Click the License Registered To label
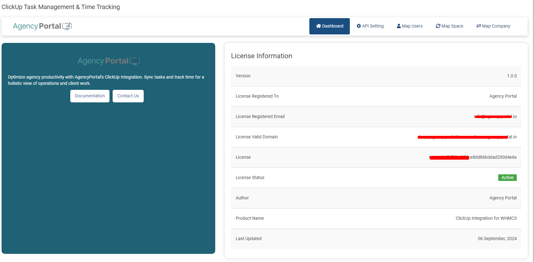 pos(257,96)
